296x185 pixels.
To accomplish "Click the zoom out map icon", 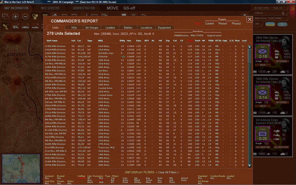I will [25, 17].
